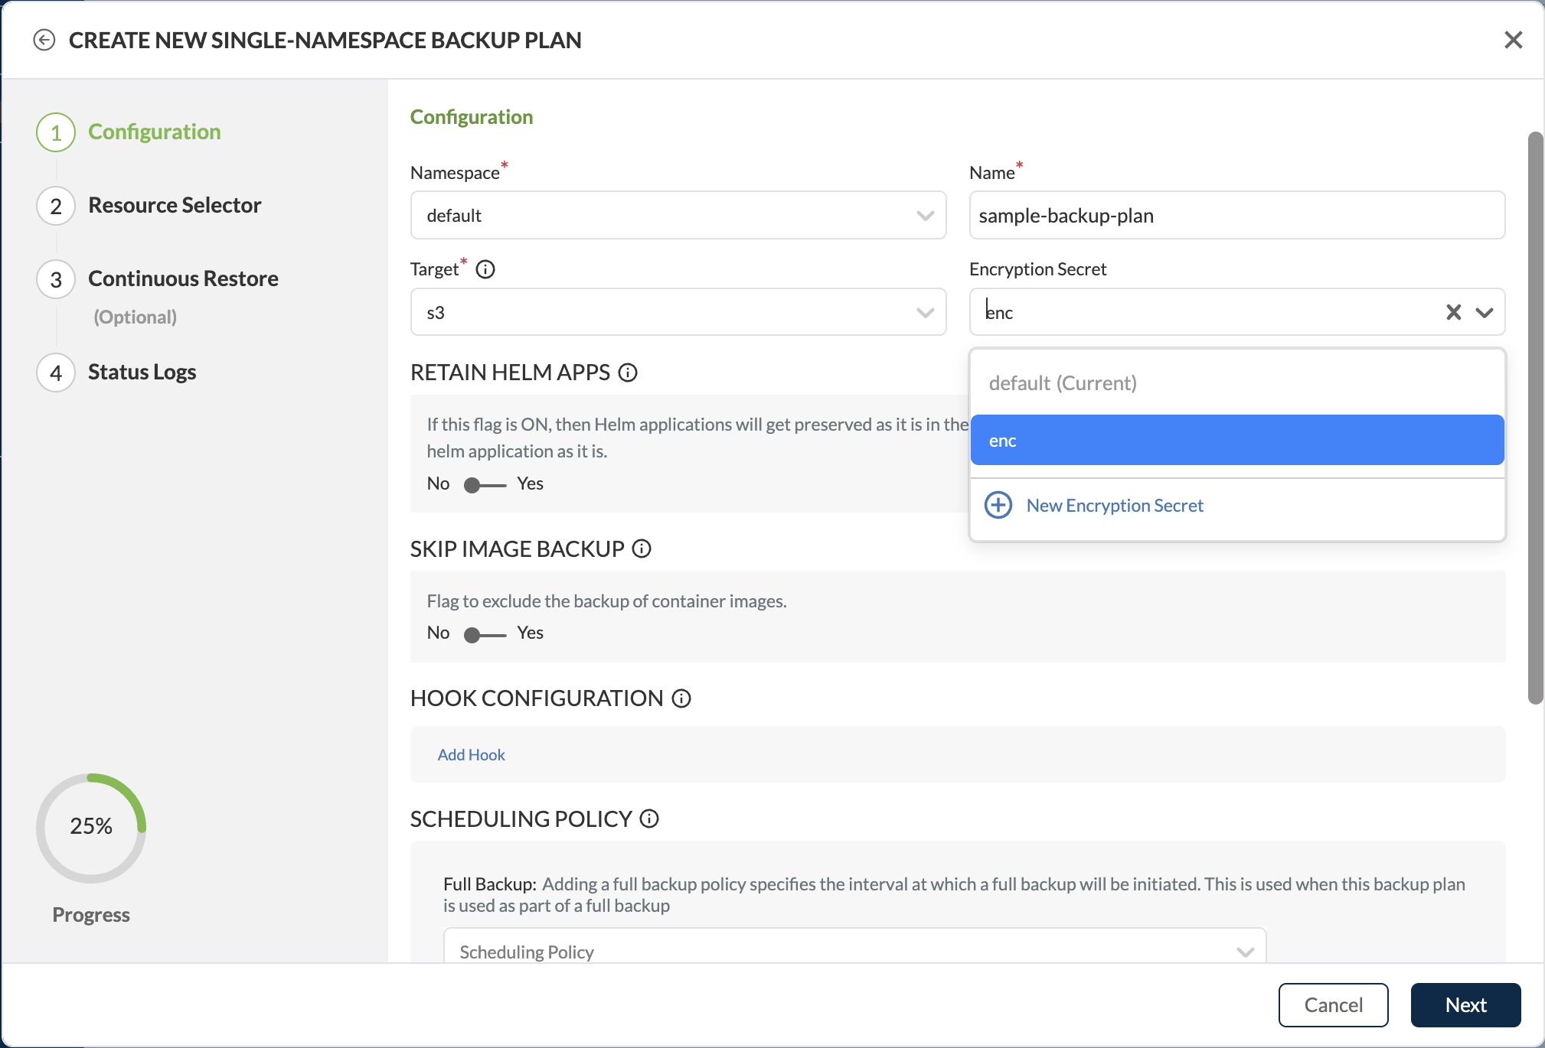Clear the Encryption Secret selection

(x=1453, y=312)
